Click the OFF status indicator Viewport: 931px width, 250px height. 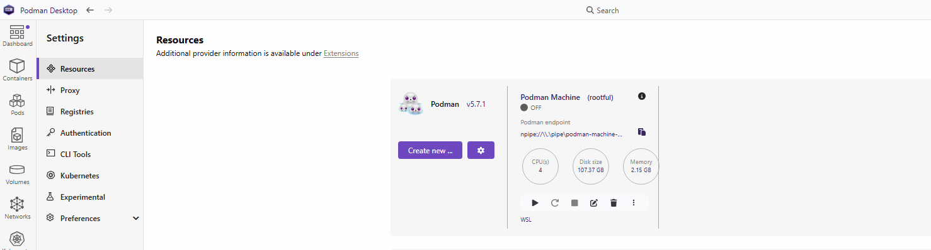point(531,107)
